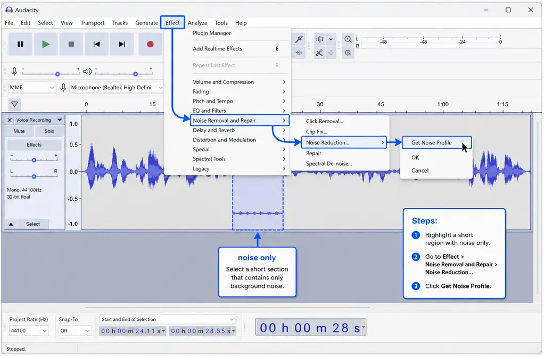Collapse the track with the up-arrow button
The image size is (545, 357).
11,224
